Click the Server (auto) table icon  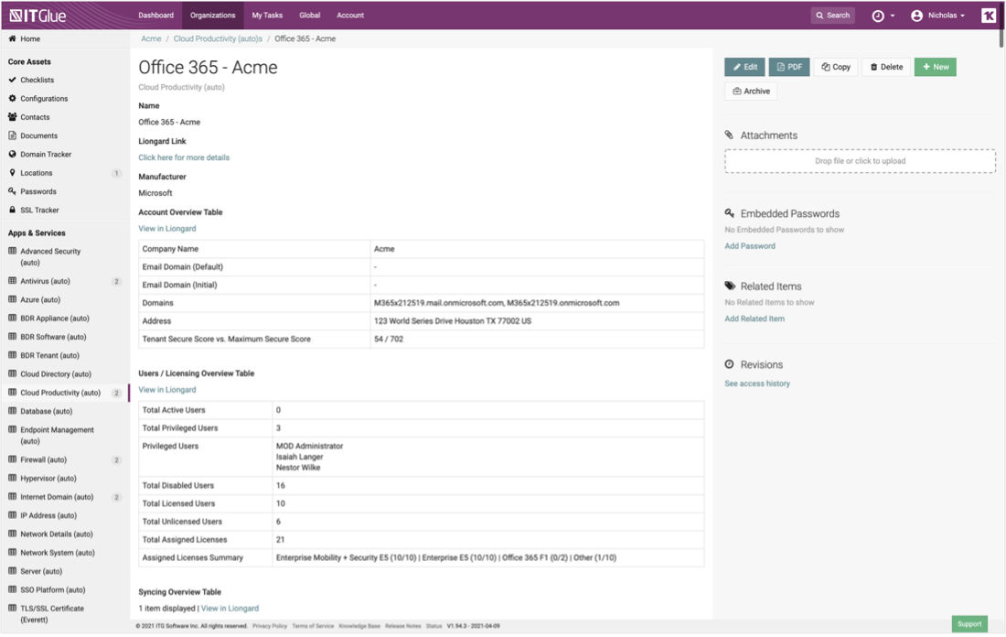[12, 571]
